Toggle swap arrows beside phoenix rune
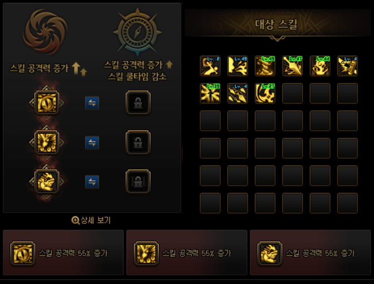This screenshot has width=374, height=284. pos(92,143)
